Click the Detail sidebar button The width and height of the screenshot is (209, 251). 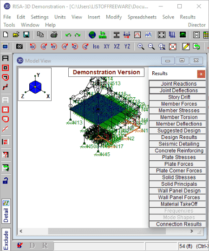pos(6,211)
